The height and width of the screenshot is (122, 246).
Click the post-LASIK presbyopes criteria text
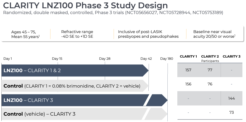point(148,34)
